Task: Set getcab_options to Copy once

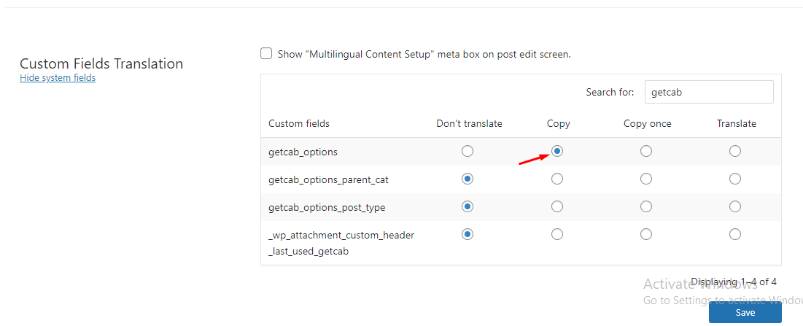Action: (x=646, y=151)
